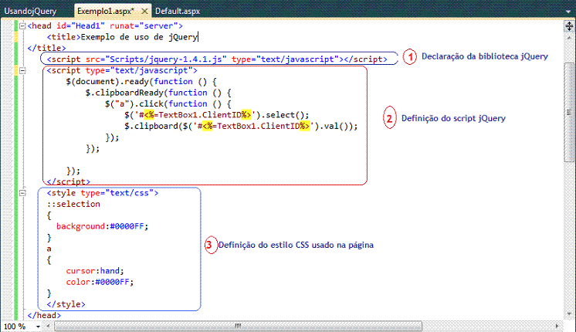The height and width of the screenshot is (332, 576).
Task: Click the cursor:hand; line
Action: click(95, 271)
